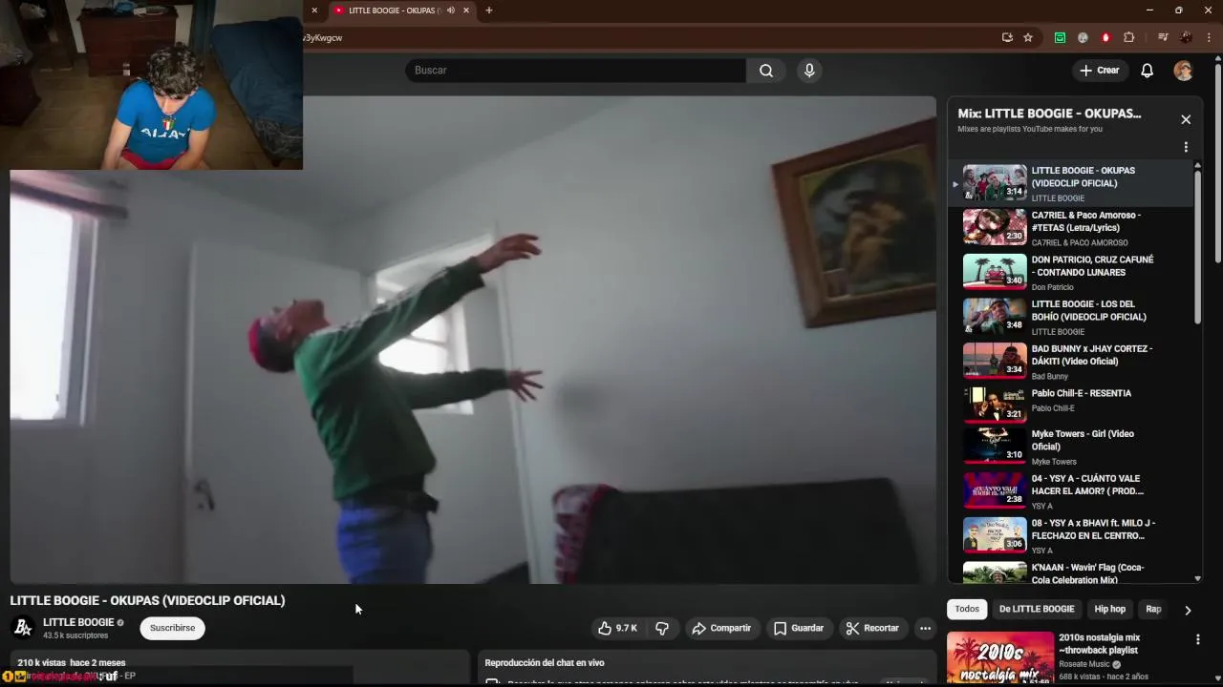Save video with Guardar button
The height and width of the screenshot is (687, 1223).
(799, 628)
